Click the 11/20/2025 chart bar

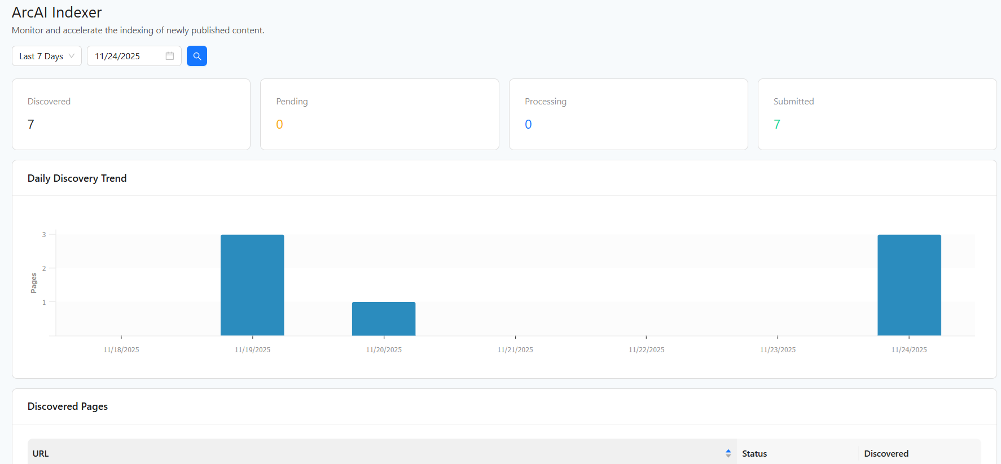coord(384,319)
